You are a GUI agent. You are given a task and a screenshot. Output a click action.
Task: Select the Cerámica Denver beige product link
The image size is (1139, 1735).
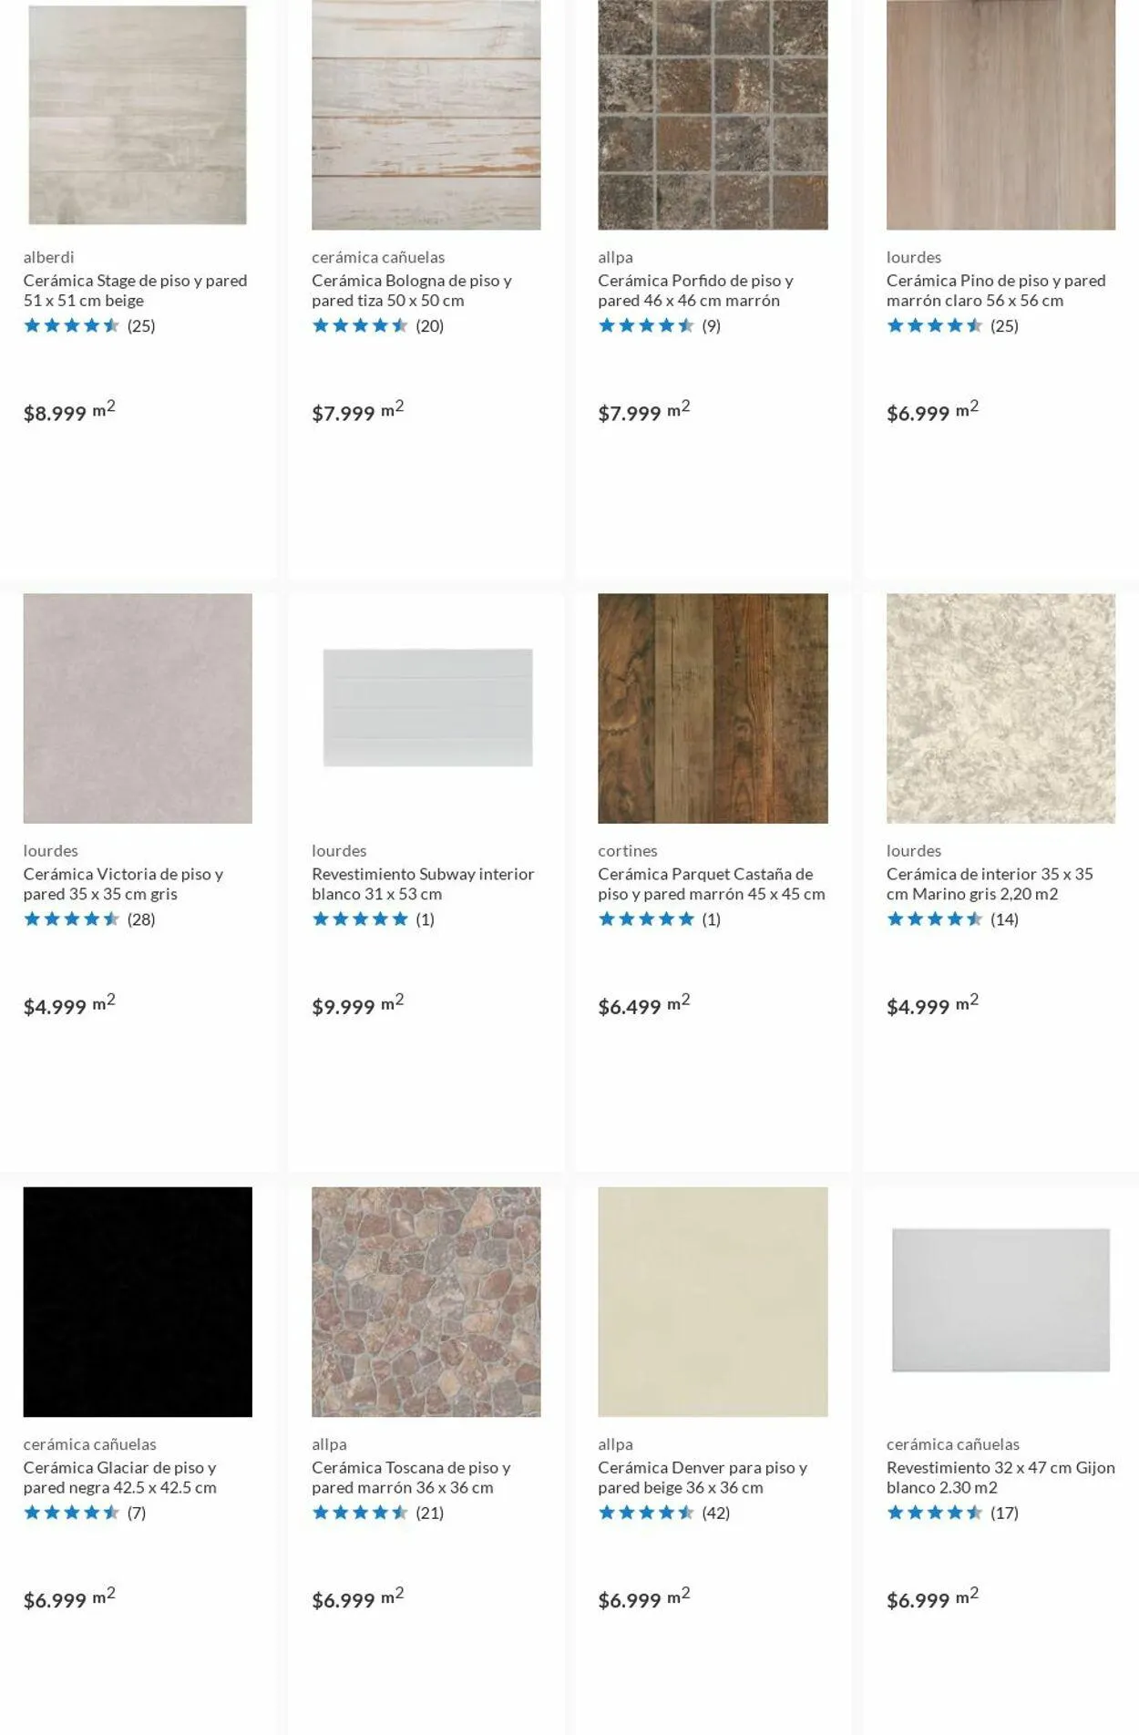click(x=703, y=1477)
